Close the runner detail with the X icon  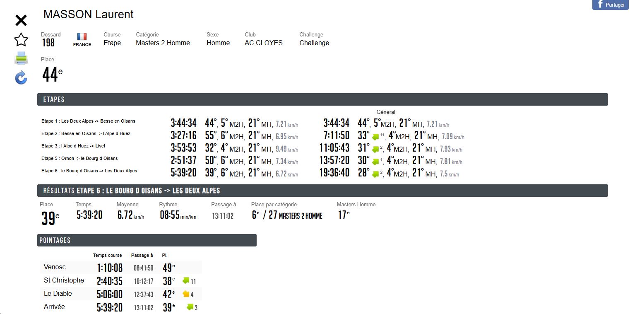[x=21, y=20]
